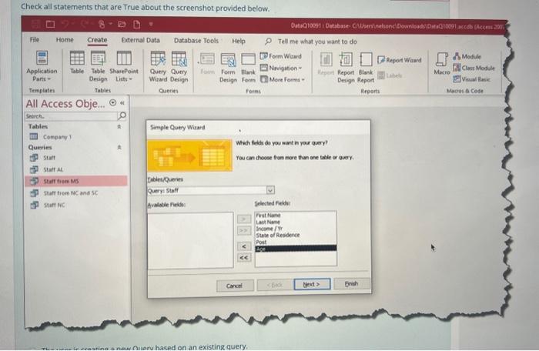Click the navigation pane Search field

71,116
